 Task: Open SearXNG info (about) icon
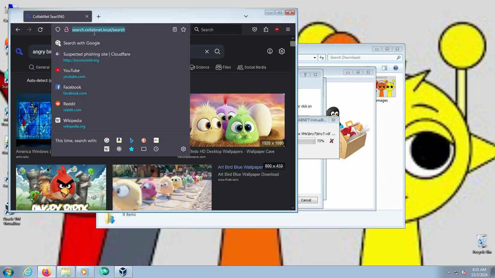(x=270, y=51)
